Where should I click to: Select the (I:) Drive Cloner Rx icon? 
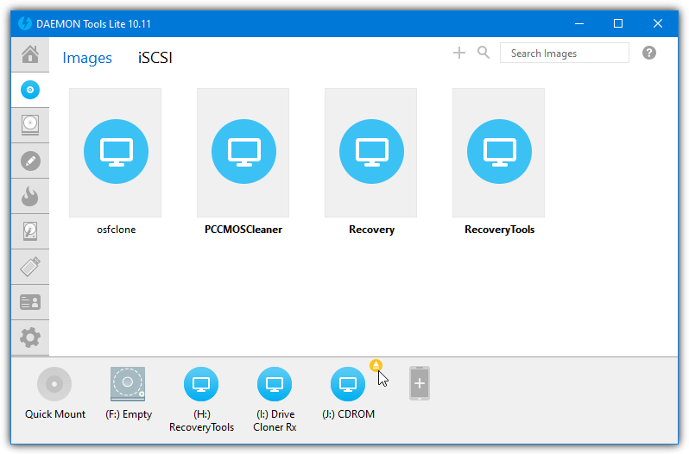click(x=275, y=384)
